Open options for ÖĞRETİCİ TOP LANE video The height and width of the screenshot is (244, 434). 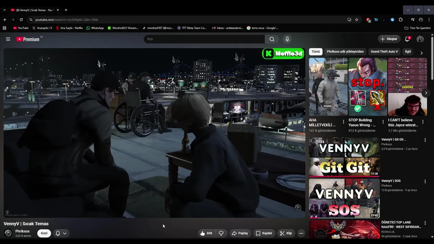pos(425,223)
